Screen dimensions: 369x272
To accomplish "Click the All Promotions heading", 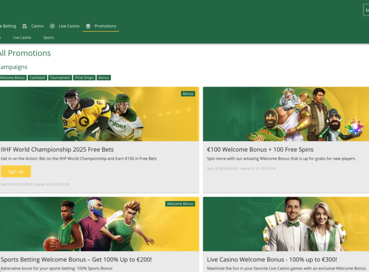I will tap(25, 53).
